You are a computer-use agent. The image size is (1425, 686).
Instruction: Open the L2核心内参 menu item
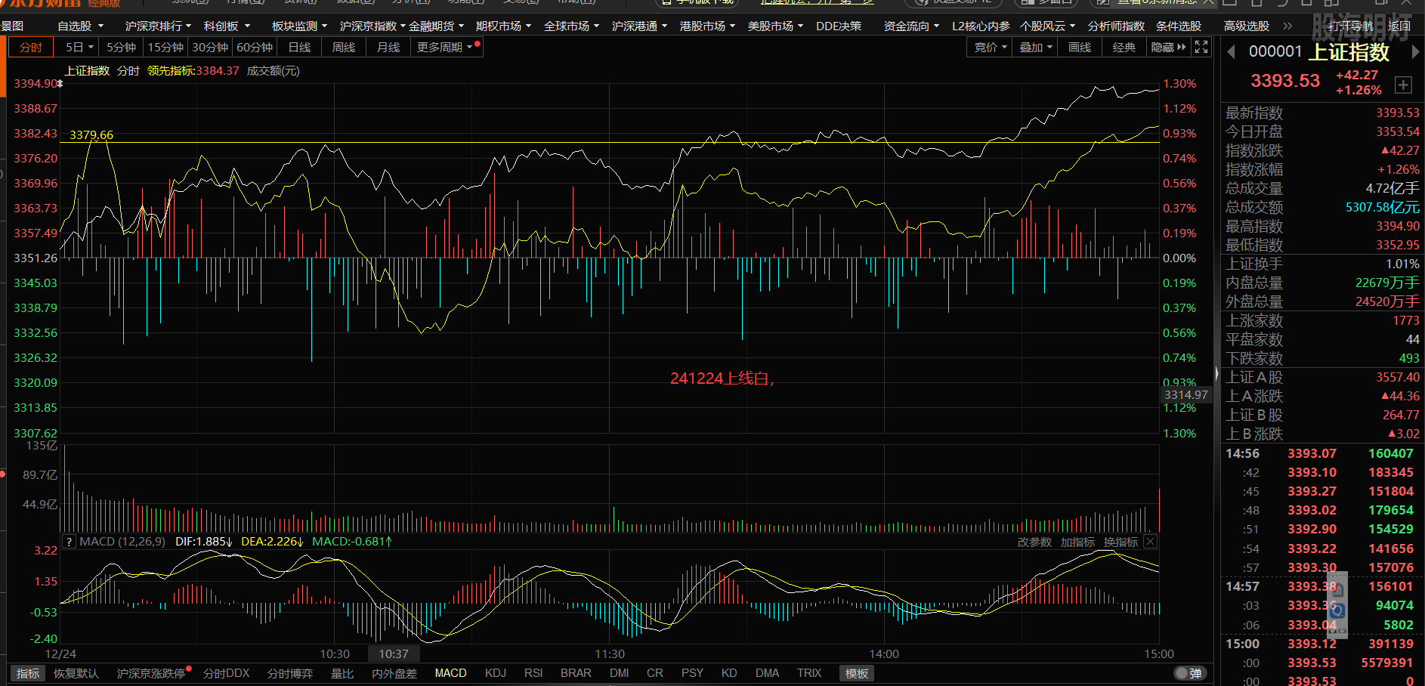click(981, 26)
